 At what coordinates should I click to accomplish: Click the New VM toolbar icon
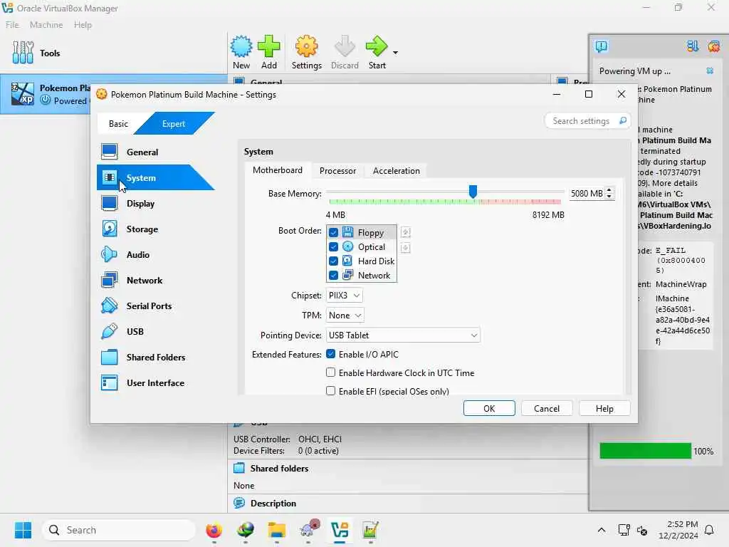[x=241, y=47]
